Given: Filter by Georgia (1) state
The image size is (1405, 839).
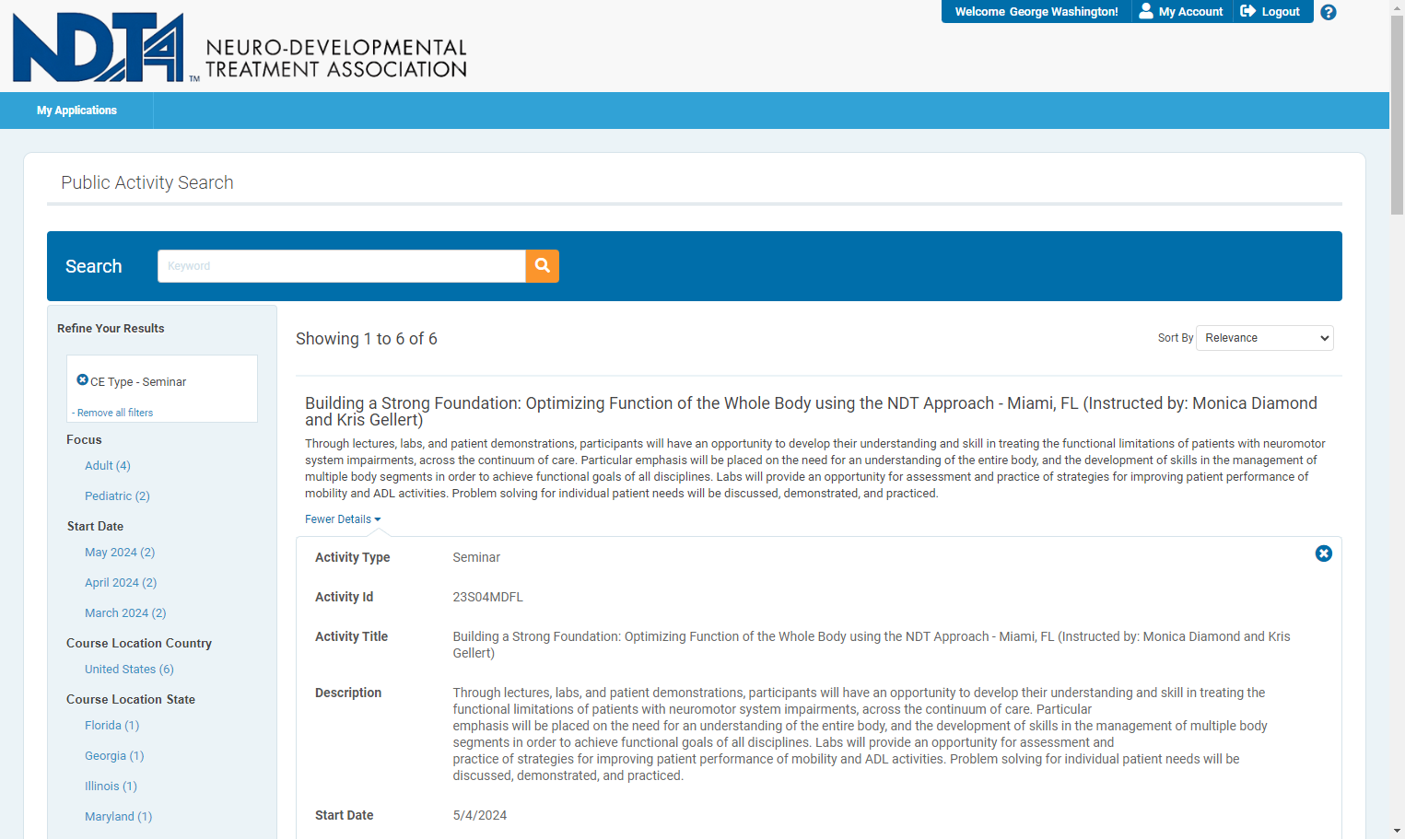Looking at the screenshot, I should coord(114,755).
